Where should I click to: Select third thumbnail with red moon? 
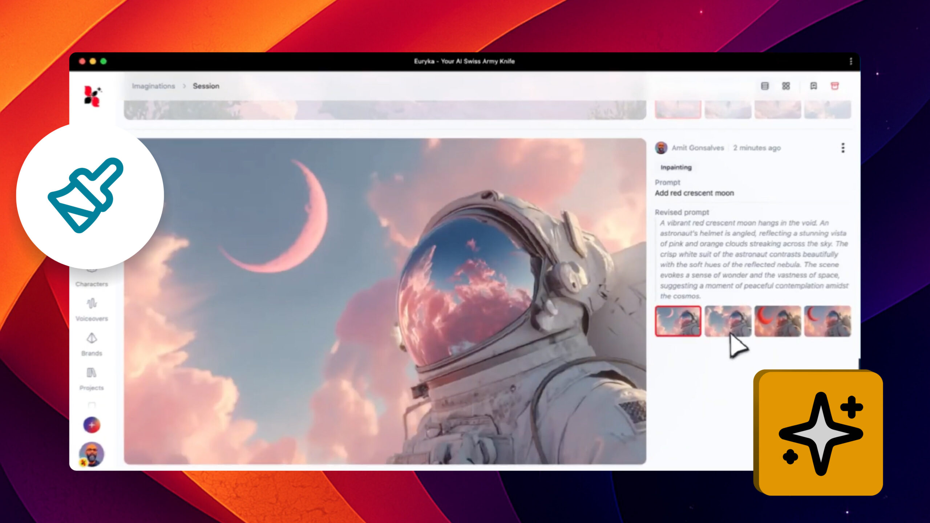point(777,321)
